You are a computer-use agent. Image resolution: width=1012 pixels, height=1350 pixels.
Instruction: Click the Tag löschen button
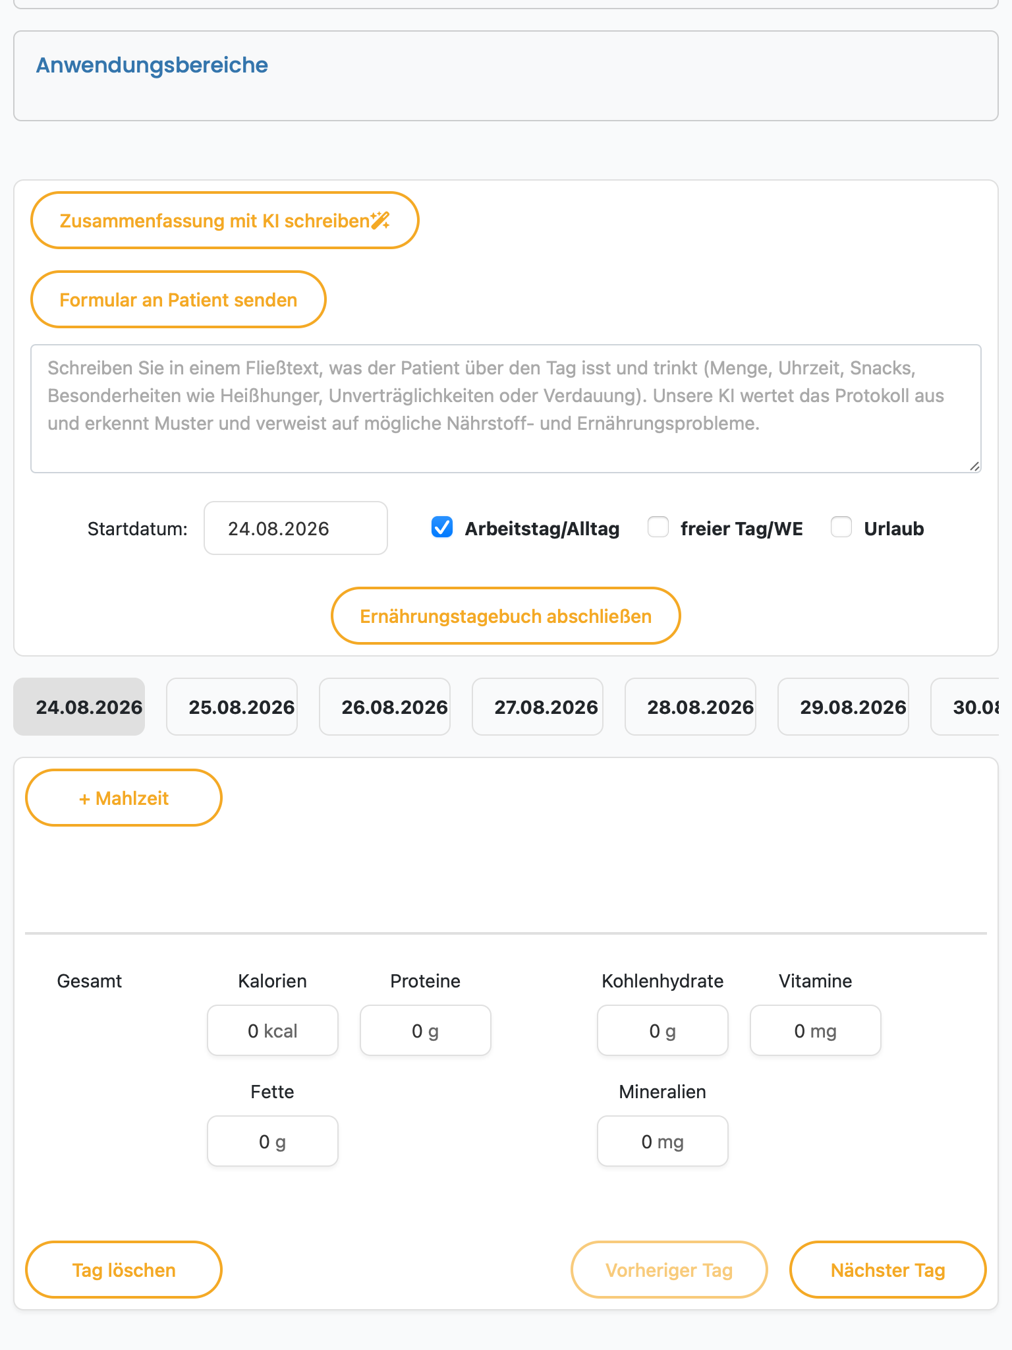(x=124, y=1270)
